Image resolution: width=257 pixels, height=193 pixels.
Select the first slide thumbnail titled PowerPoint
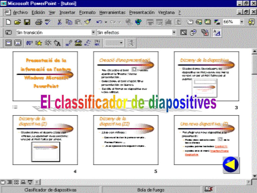[x=45, y=76]
